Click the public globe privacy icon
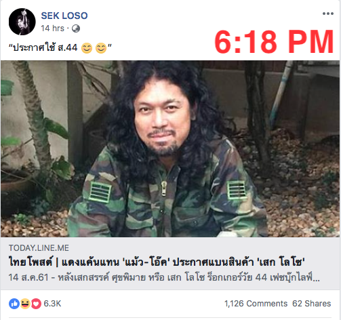341x320 pixels. pyautogui.click(x=76, y=28)
